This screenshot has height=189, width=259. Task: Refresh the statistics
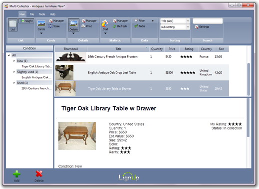point(120,26)
